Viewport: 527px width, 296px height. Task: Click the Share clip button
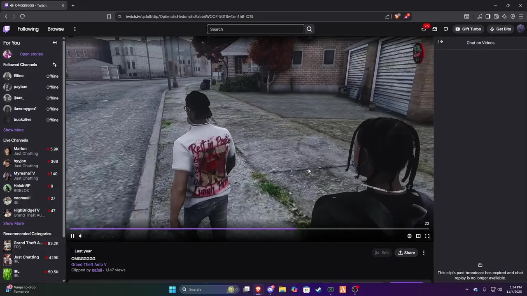406,253
